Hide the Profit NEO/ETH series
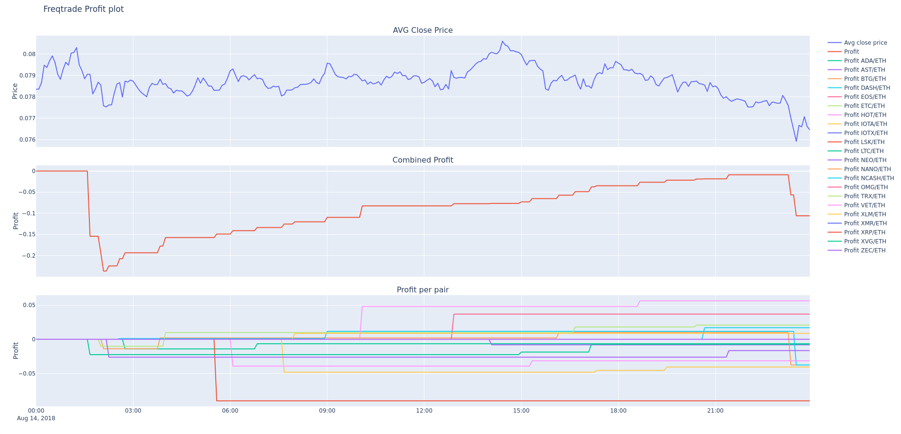The height and width of the screenshot is (434, 901). click(864, 160)
